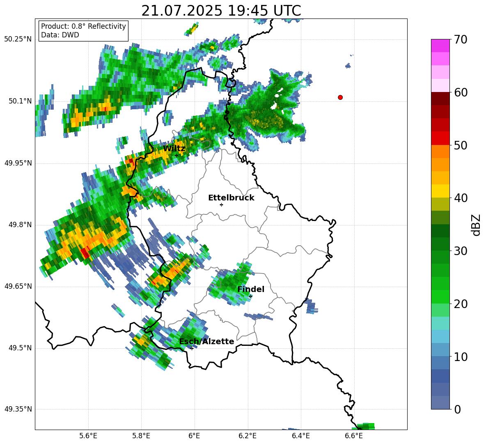Click the Data: DWD label

pos(60,35)
